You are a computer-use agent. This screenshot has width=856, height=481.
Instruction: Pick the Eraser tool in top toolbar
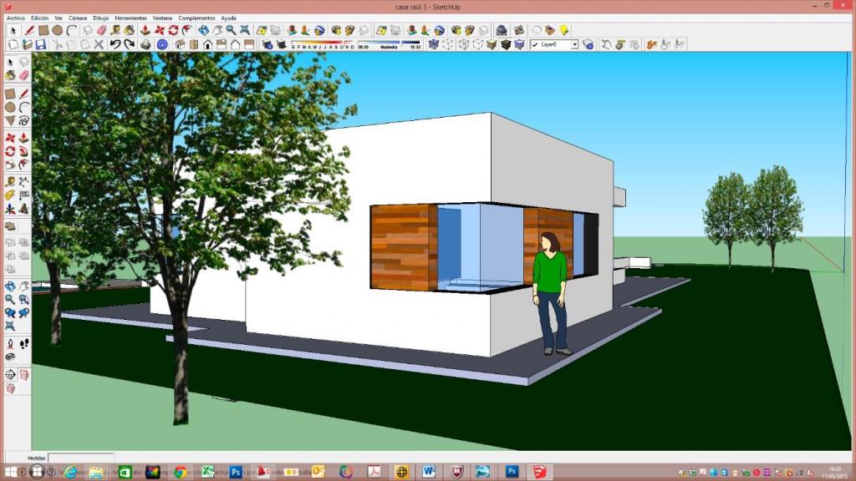(x=102, y=30)
